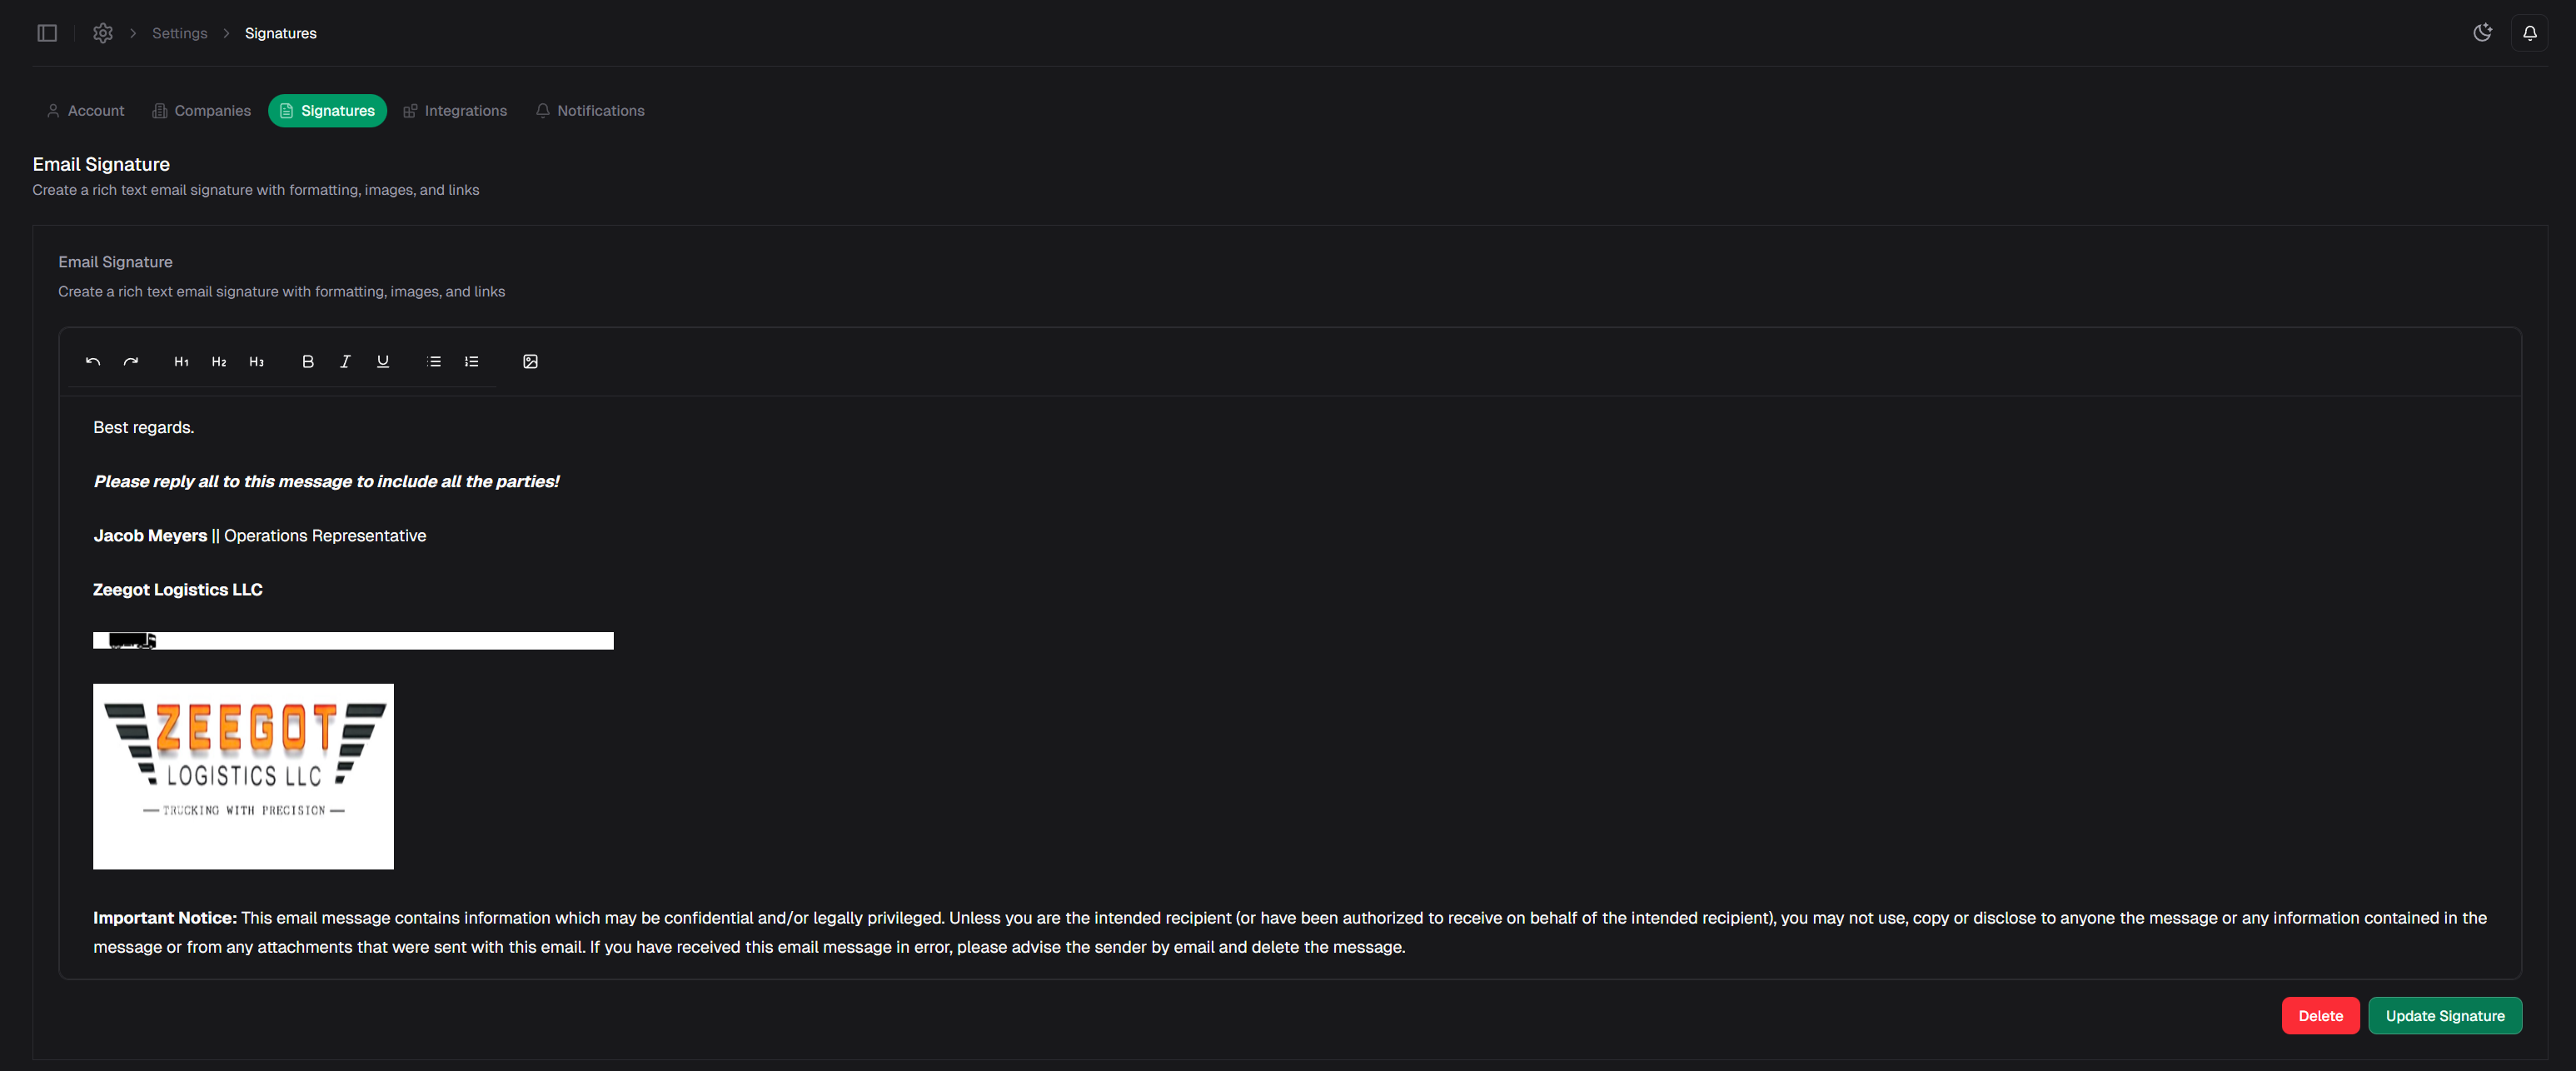Image resolution: width=2576 pixels, height=1071 pixels.
Task: Toggle underline formatting
Action: tap(383, 362)
